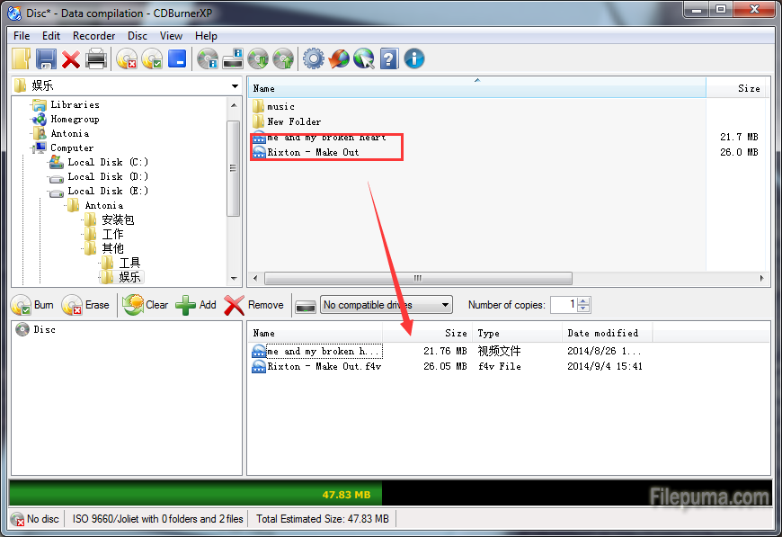Click the Add button with the green plus
782x537 pixels.
(196, 305)
